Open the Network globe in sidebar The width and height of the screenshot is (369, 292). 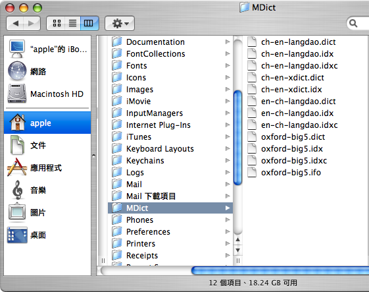click(x=47, y=71)
